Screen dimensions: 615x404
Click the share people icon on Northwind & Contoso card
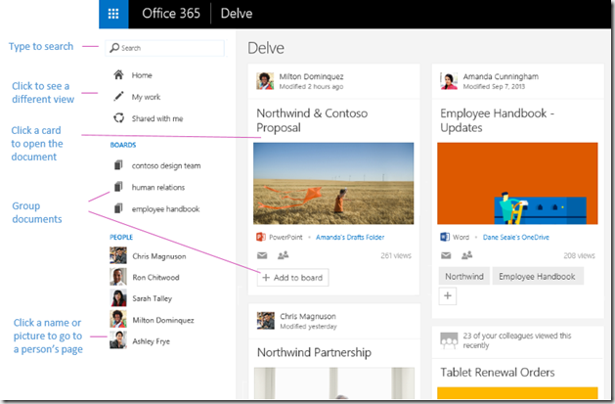pos(283,255)
